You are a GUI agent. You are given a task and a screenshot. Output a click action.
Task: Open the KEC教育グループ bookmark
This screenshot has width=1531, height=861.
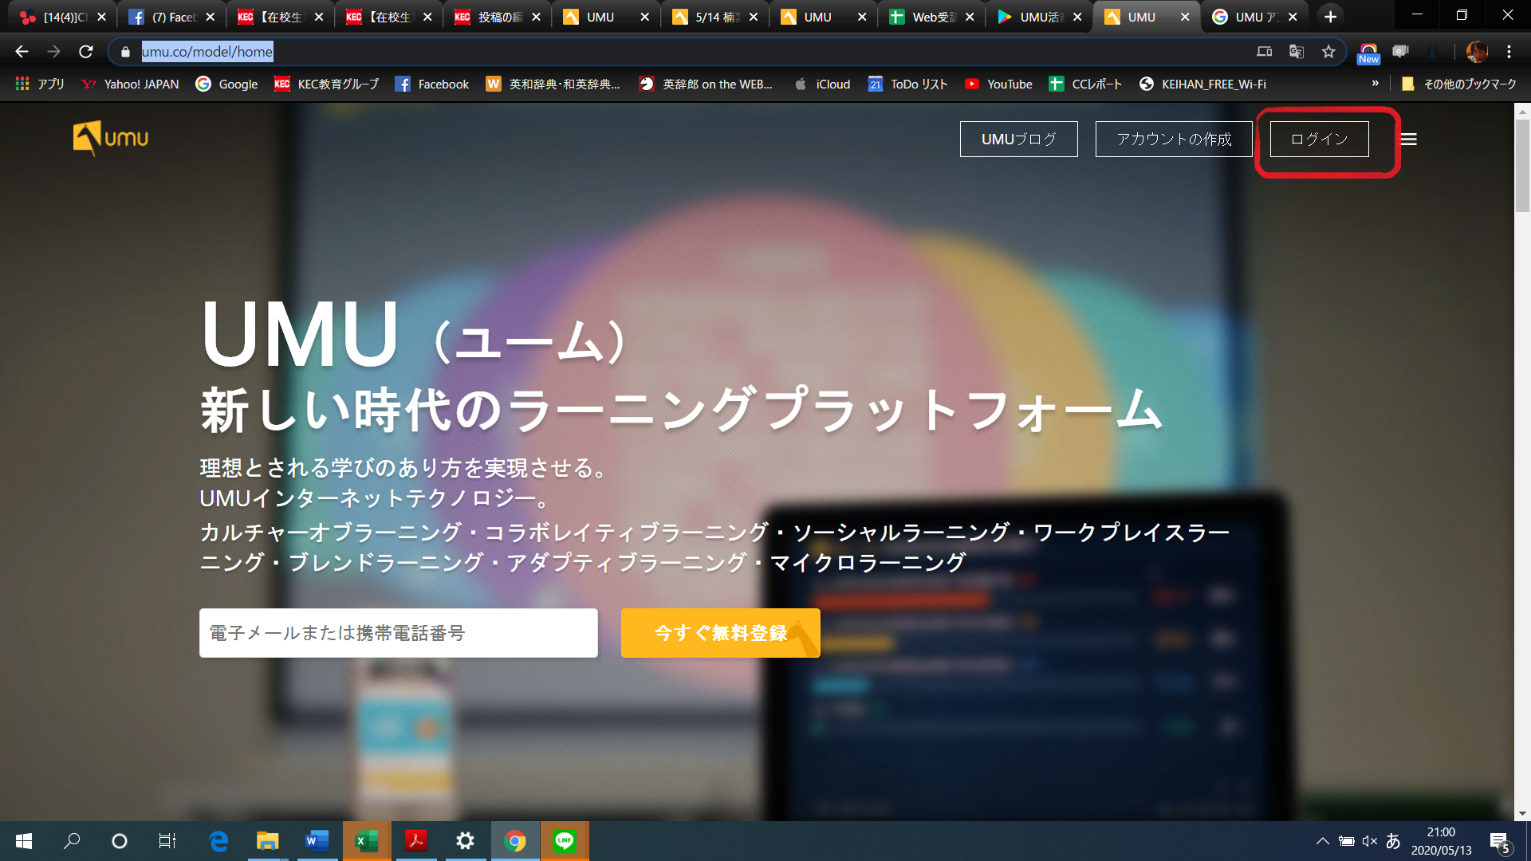click(326, 84)
